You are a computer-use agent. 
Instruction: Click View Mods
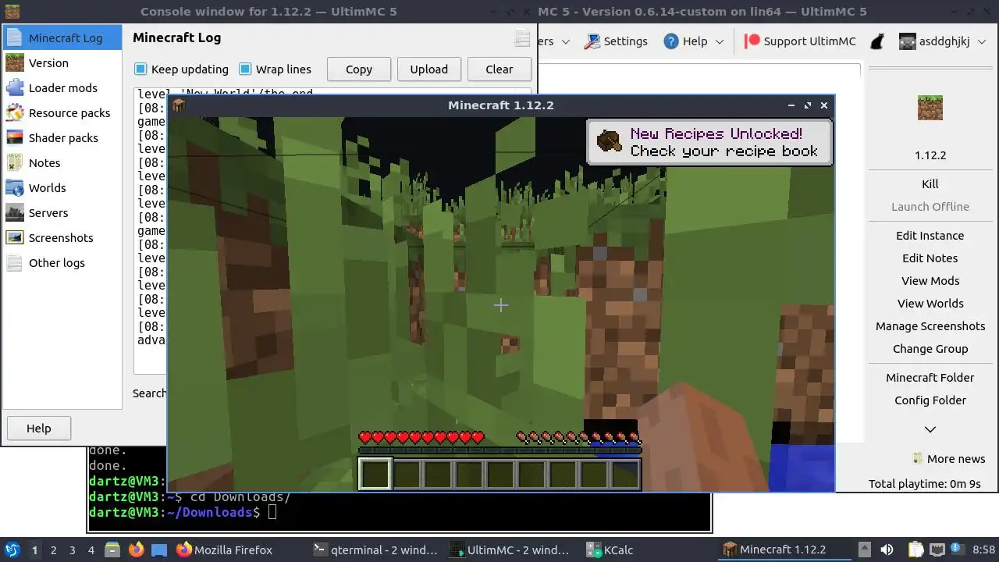(930, 281)
